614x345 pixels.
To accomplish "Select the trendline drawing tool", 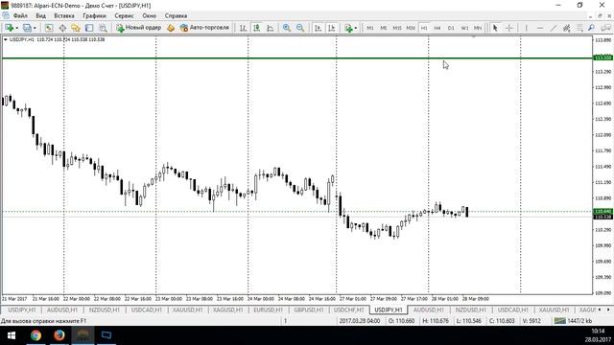I will [554, 28].
